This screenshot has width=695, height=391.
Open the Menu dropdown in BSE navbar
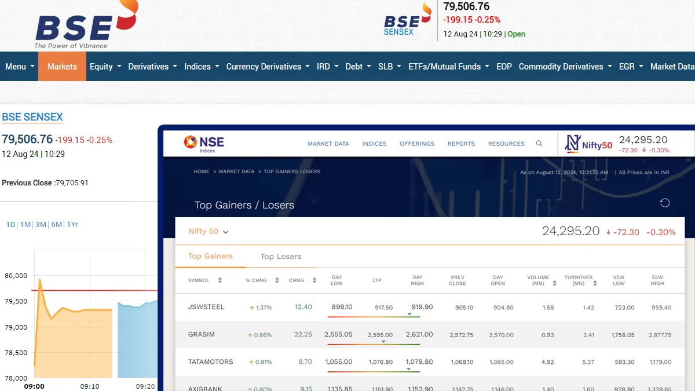coord(19,67)
